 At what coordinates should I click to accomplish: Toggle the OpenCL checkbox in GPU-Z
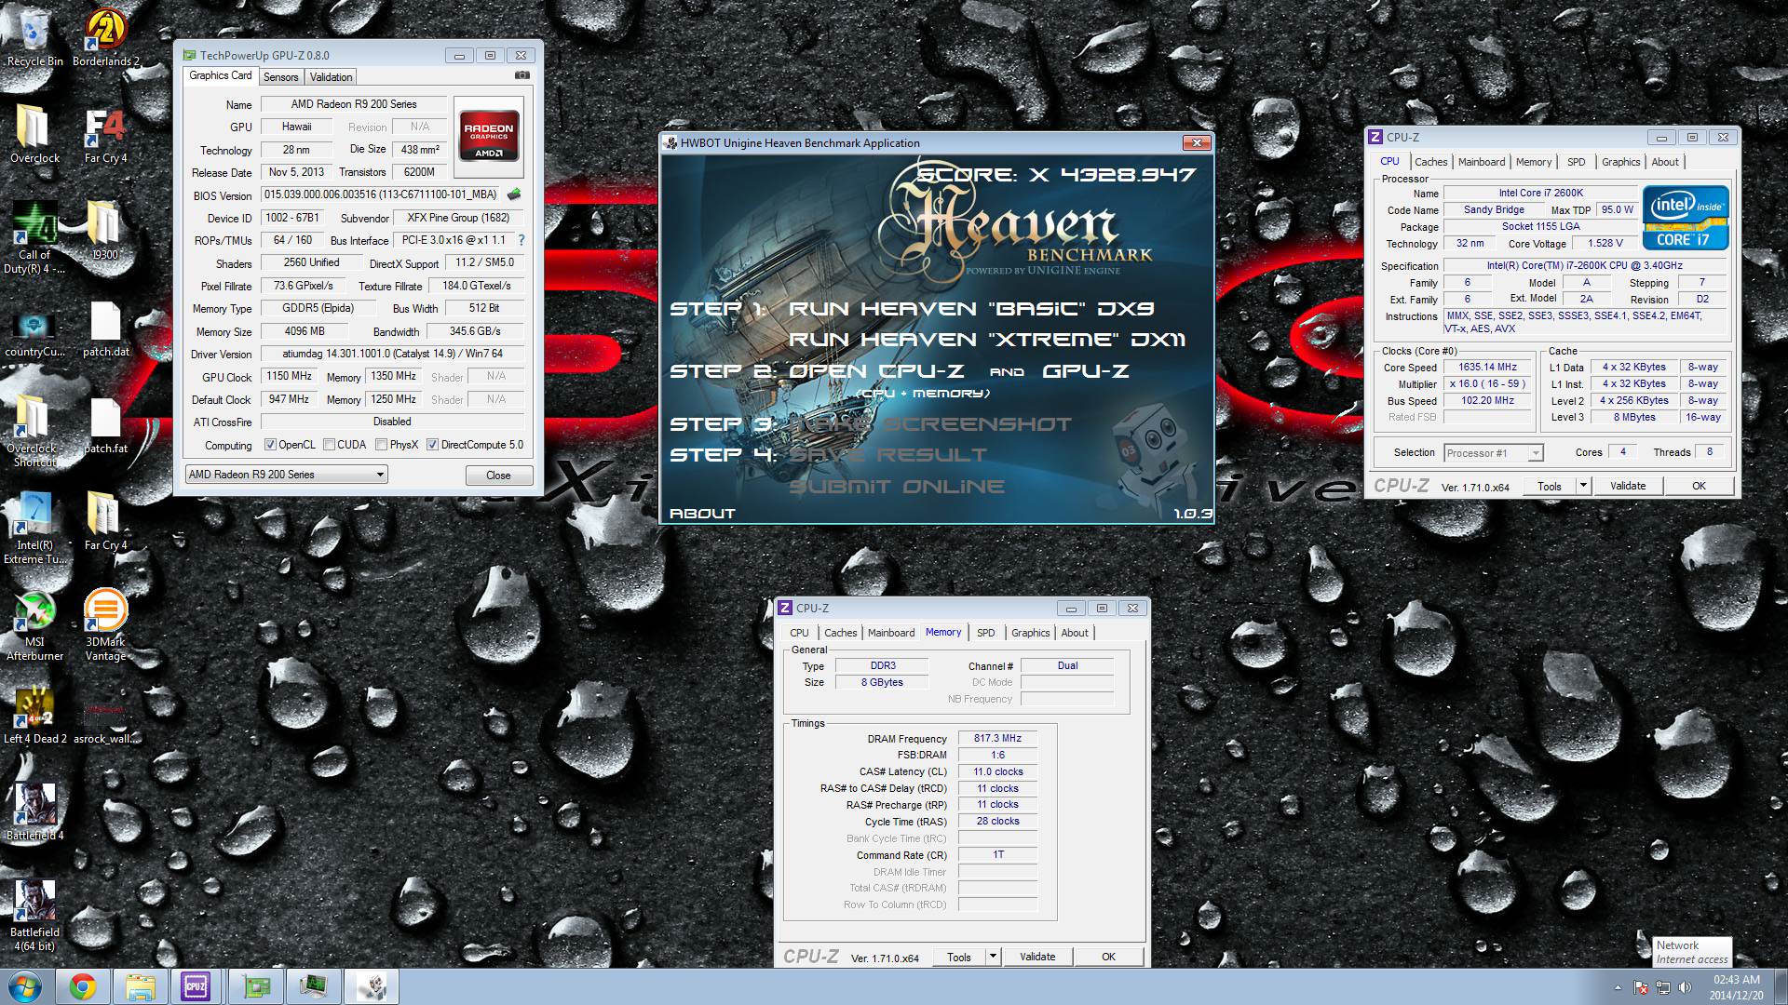270,445
